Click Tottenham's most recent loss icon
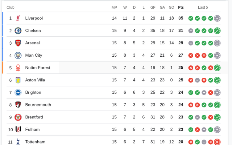232x145 pixels. pos(217,142)
